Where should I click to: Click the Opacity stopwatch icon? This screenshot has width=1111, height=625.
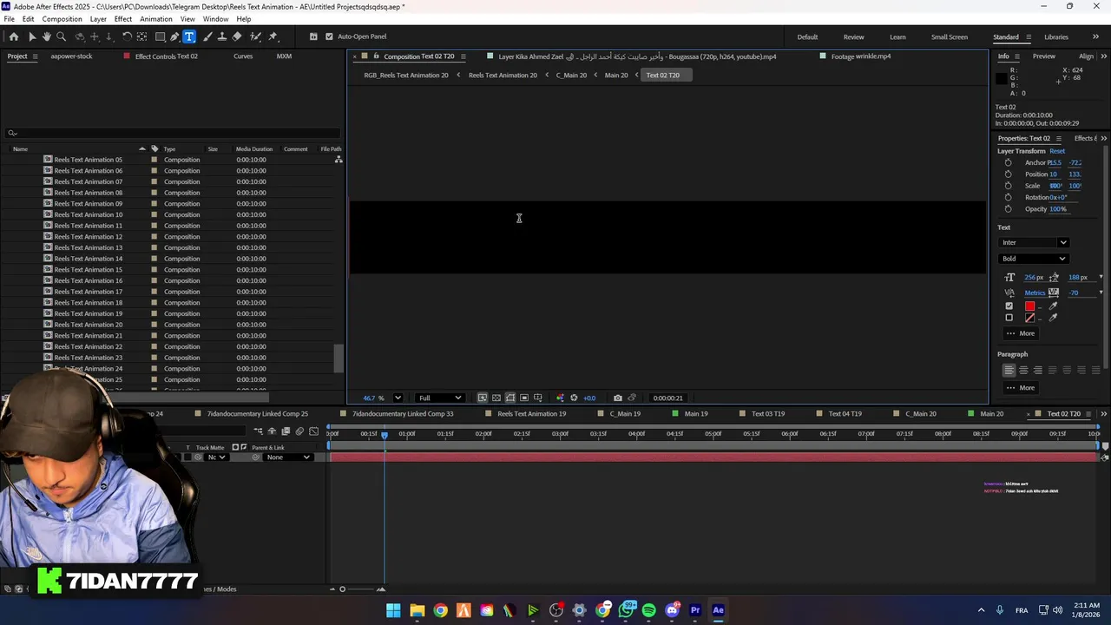point(1008,208)
